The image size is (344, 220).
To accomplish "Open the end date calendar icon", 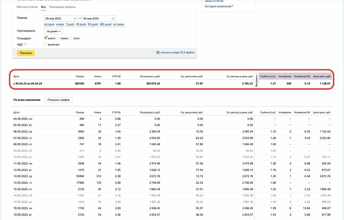I will pyautogui.click(x=113, y=19).
